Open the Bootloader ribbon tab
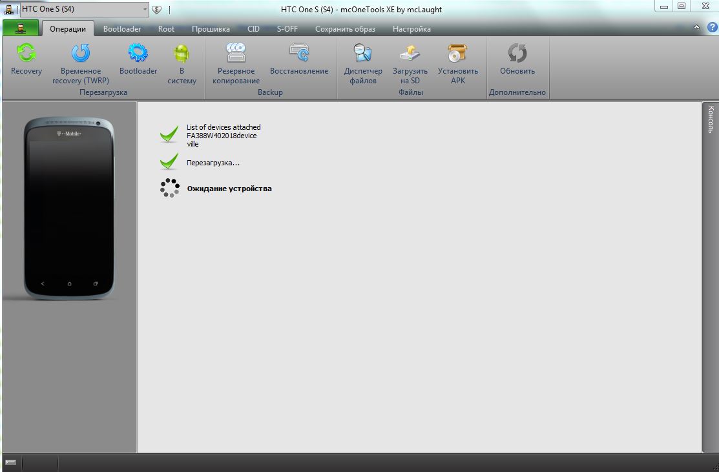The height and width of the screenshot is (472, 719). coord(122,29)
